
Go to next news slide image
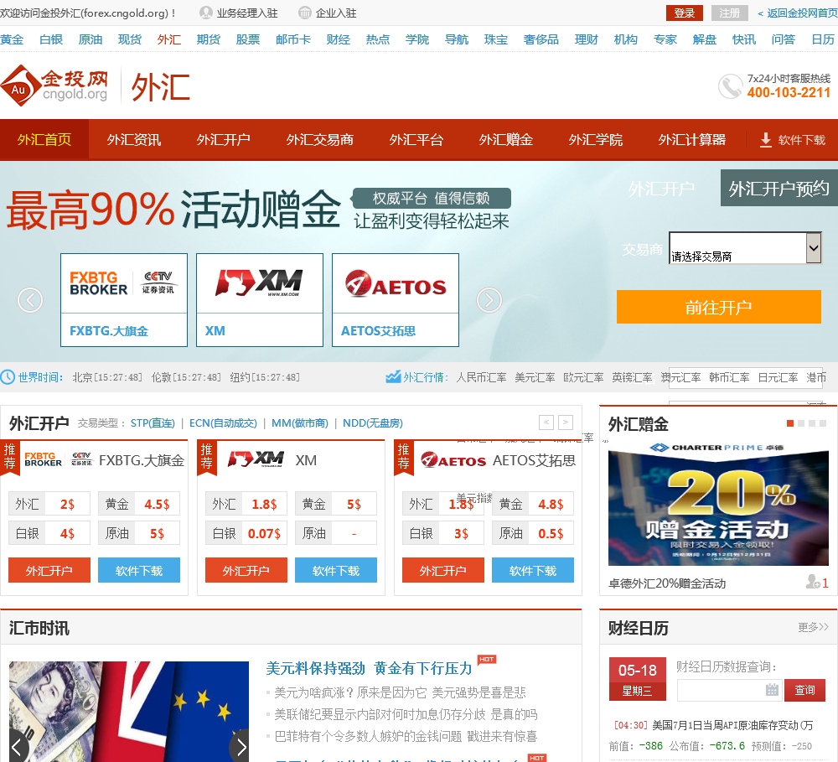click(241, 747)
